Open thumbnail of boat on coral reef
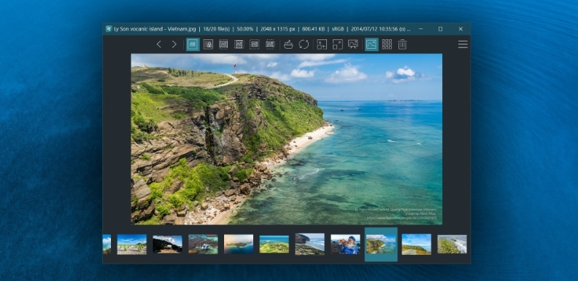 pos(203,244)
